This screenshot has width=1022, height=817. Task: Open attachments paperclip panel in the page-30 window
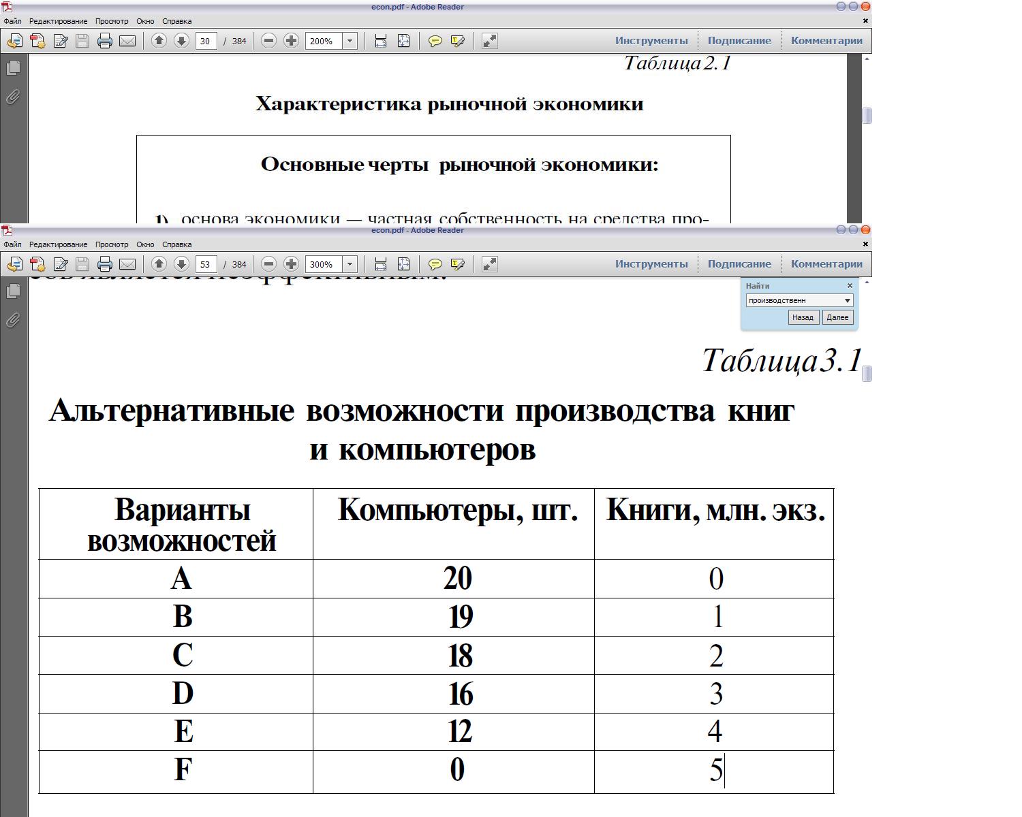click(x=13, y=97)
